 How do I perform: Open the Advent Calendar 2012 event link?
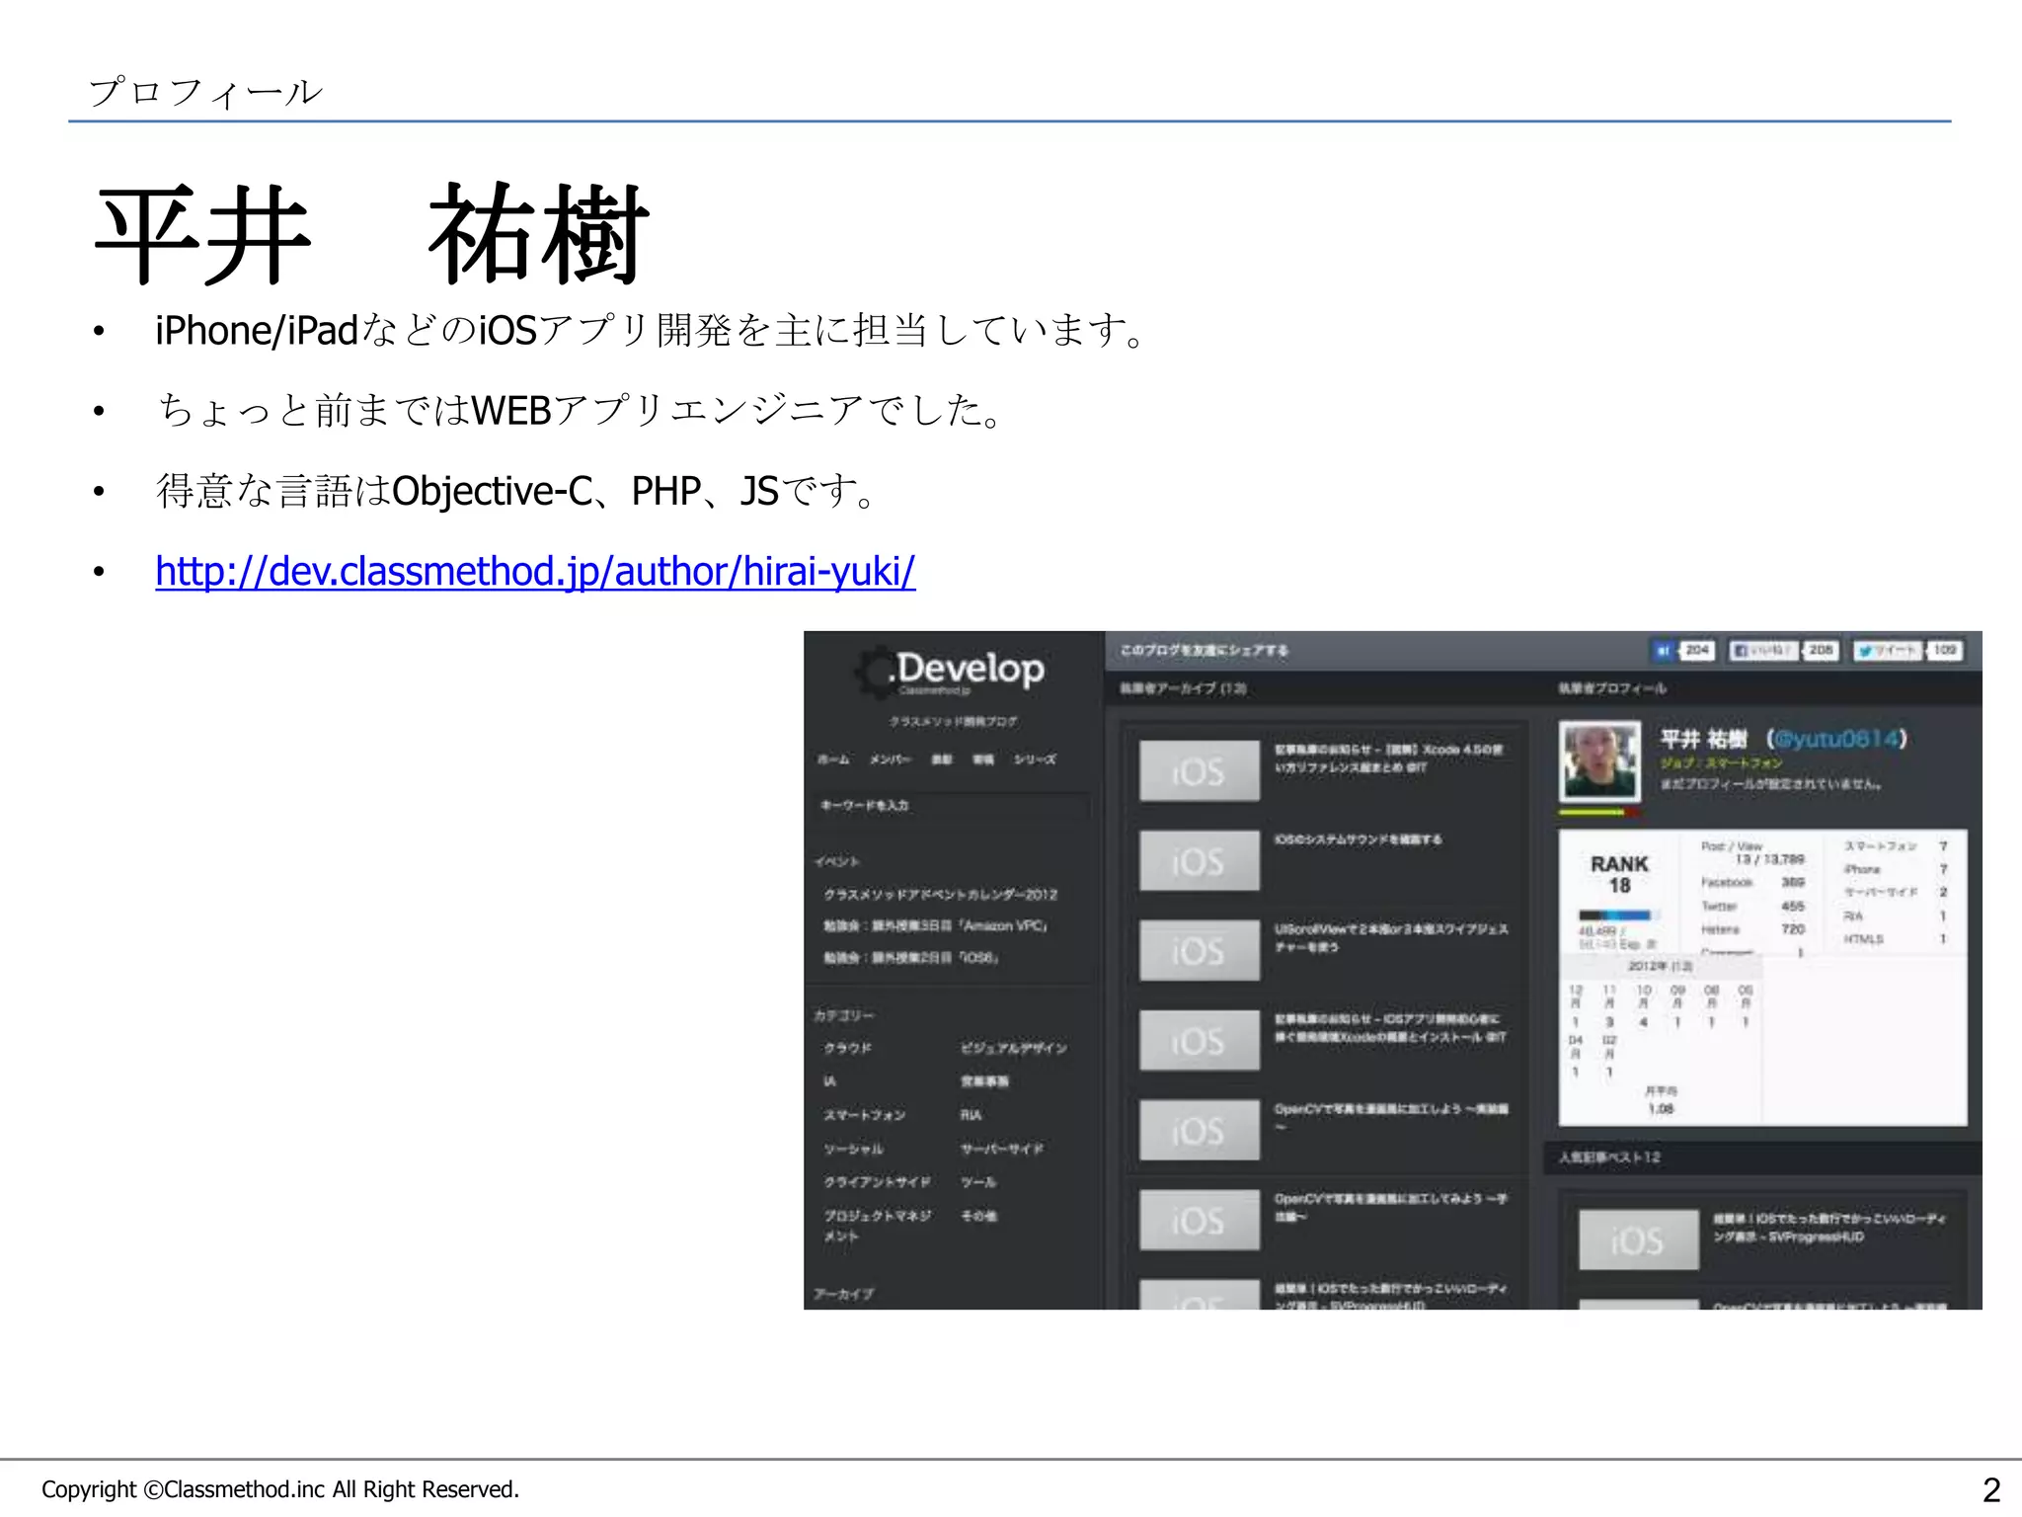[940, 895]
